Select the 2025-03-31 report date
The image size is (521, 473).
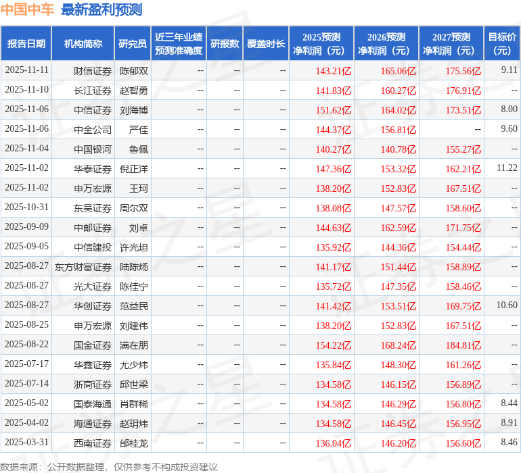pyautogui.click(x=26, y=443)
